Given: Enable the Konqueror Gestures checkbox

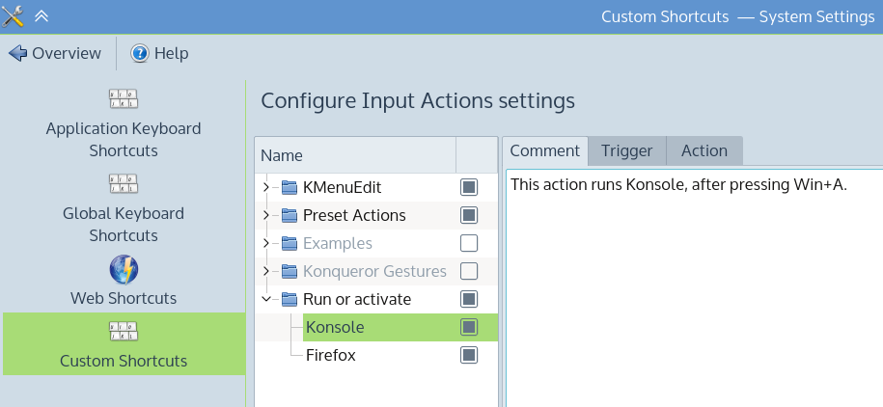Looking at the screenshot, I should coord(469,271).
